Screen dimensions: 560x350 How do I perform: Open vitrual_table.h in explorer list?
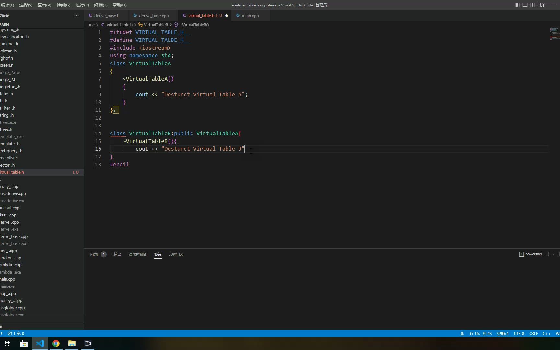pyautogui.click(x=42, y=172)
